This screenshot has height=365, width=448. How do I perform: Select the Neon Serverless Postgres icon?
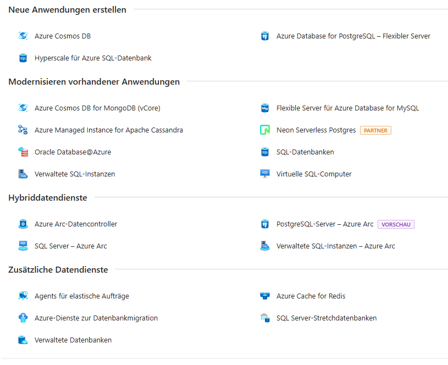[x=264, y=130]
